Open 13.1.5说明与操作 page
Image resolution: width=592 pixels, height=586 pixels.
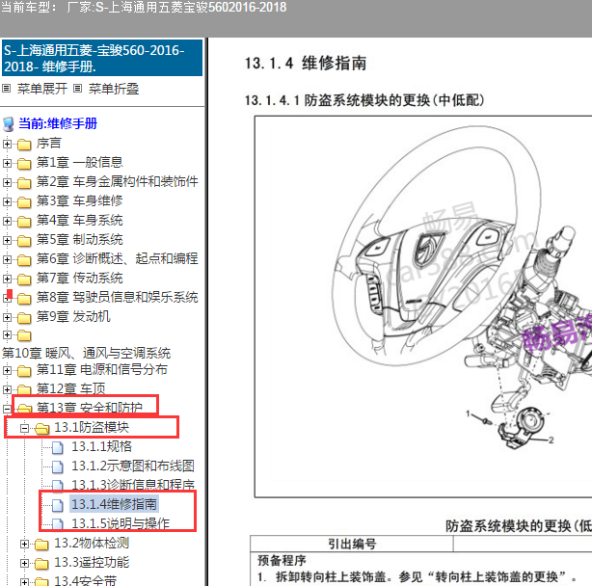pyautogui.click(x=121, y=523)
